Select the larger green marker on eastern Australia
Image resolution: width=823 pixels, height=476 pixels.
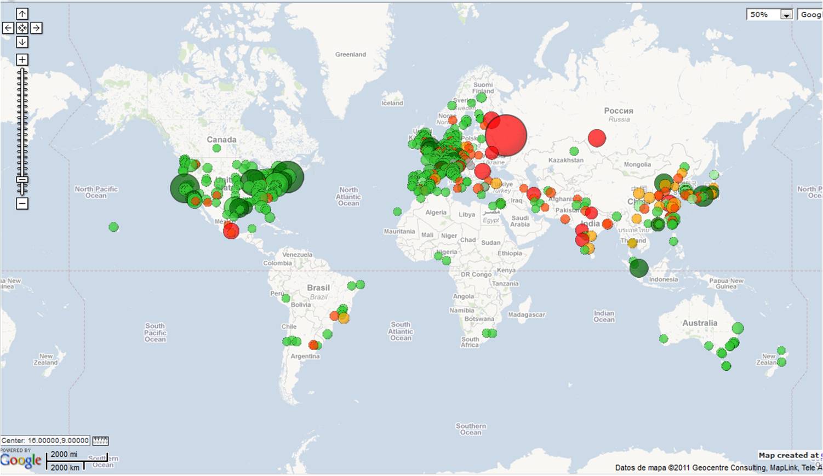[x=738, y=328]
